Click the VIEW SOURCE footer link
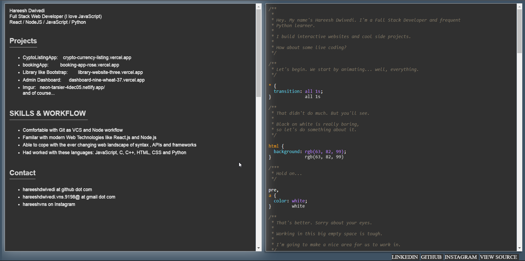 [x=498, y=257]
